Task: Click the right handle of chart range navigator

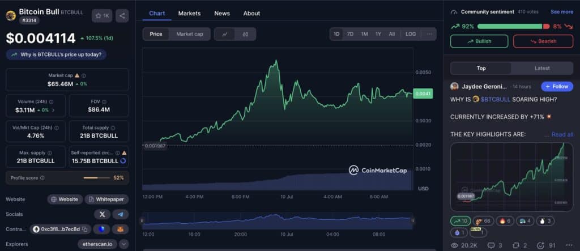Action: (x=412, y=220)
